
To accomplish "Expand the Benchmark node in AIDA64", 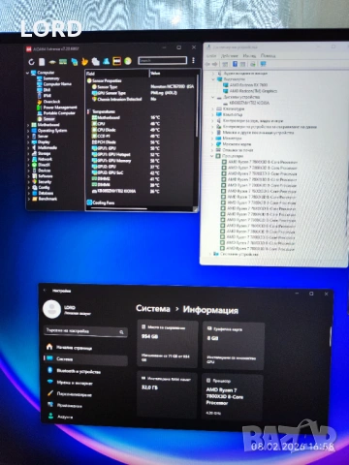I will (x=28, y=199).
